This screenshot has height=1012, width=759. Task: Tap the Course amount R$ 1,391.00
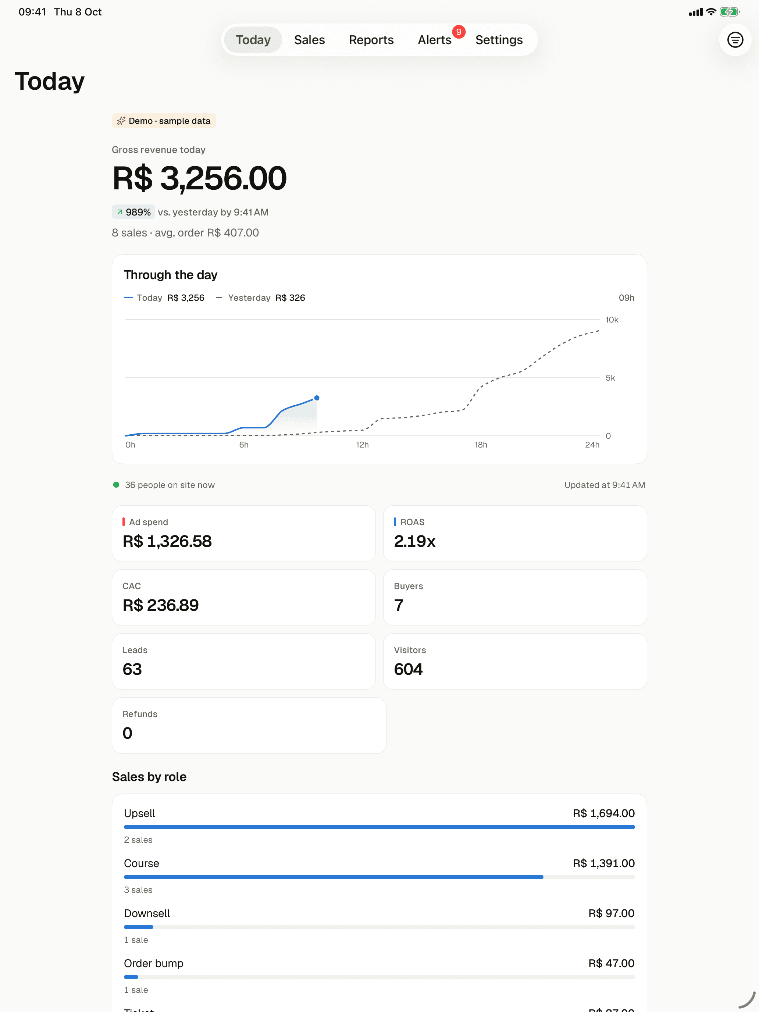pos(603,863)
